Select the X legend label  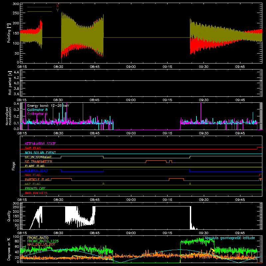coord(58,6)
